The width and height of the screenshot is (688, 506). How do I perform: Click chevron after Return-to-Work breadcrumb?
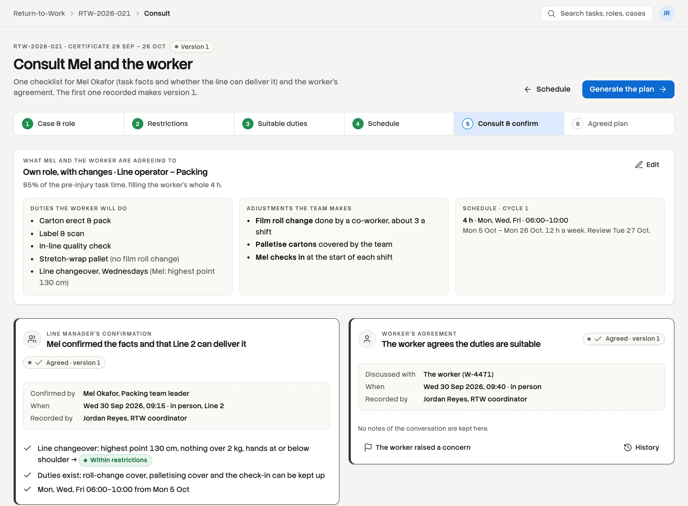click(x=72, y=13)
